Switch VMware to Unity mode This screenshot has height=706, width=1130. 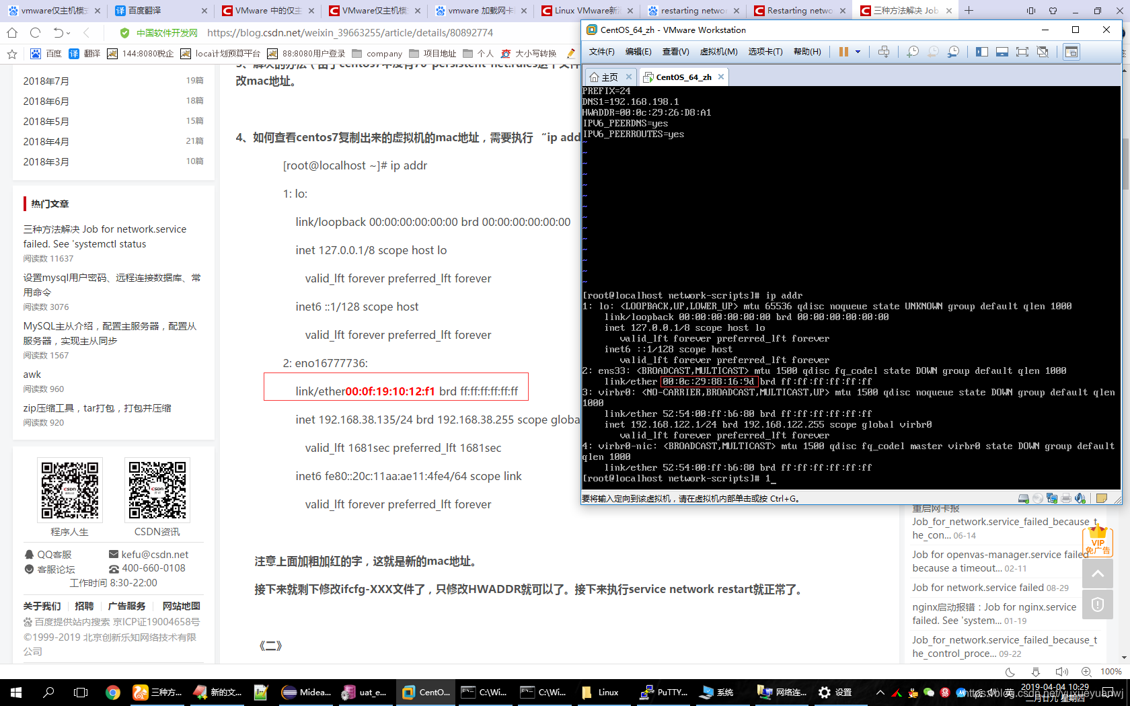click(1043, 52)
